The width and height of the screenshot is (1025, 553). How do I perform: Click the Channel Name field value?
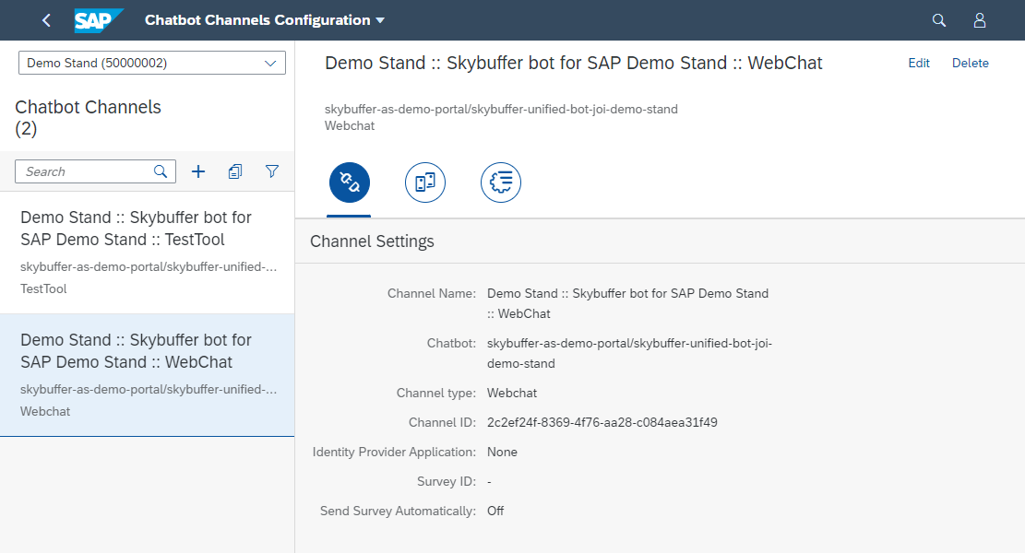click(x=627, y=303)
